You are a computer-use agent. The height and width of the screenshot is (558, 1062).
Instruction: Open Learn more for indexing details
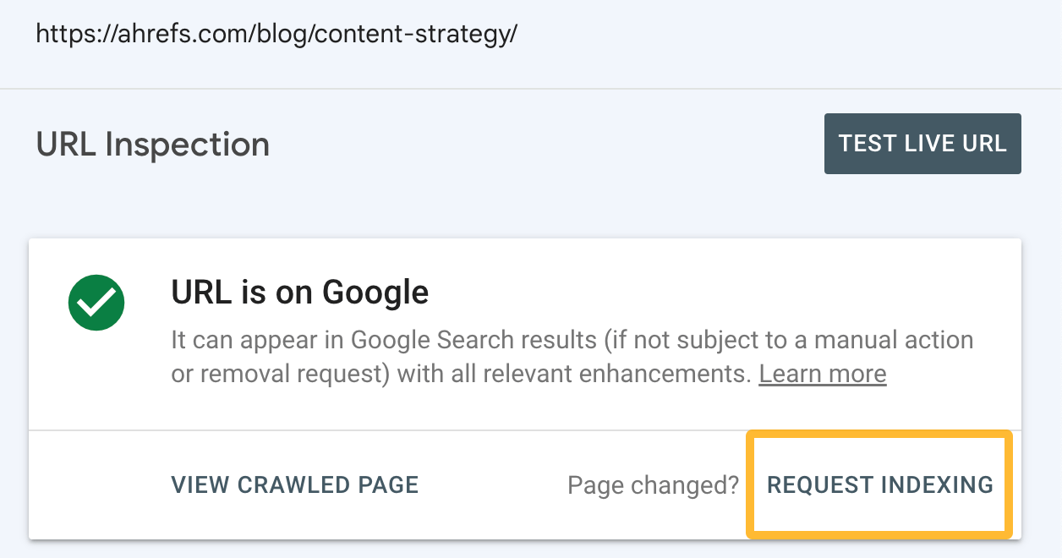822,373
